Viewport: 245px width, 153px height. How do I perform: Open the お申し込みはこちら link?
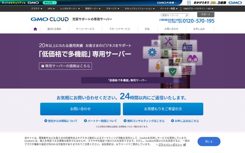click(185, 121)
